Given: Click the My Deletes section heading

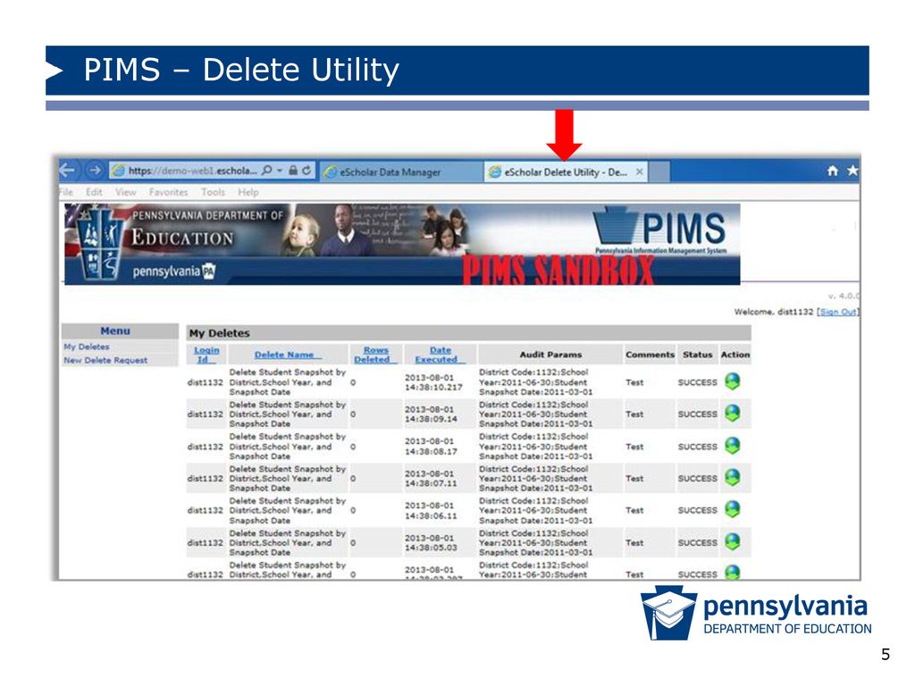Looking at the screenshot, I should (220, 333).
